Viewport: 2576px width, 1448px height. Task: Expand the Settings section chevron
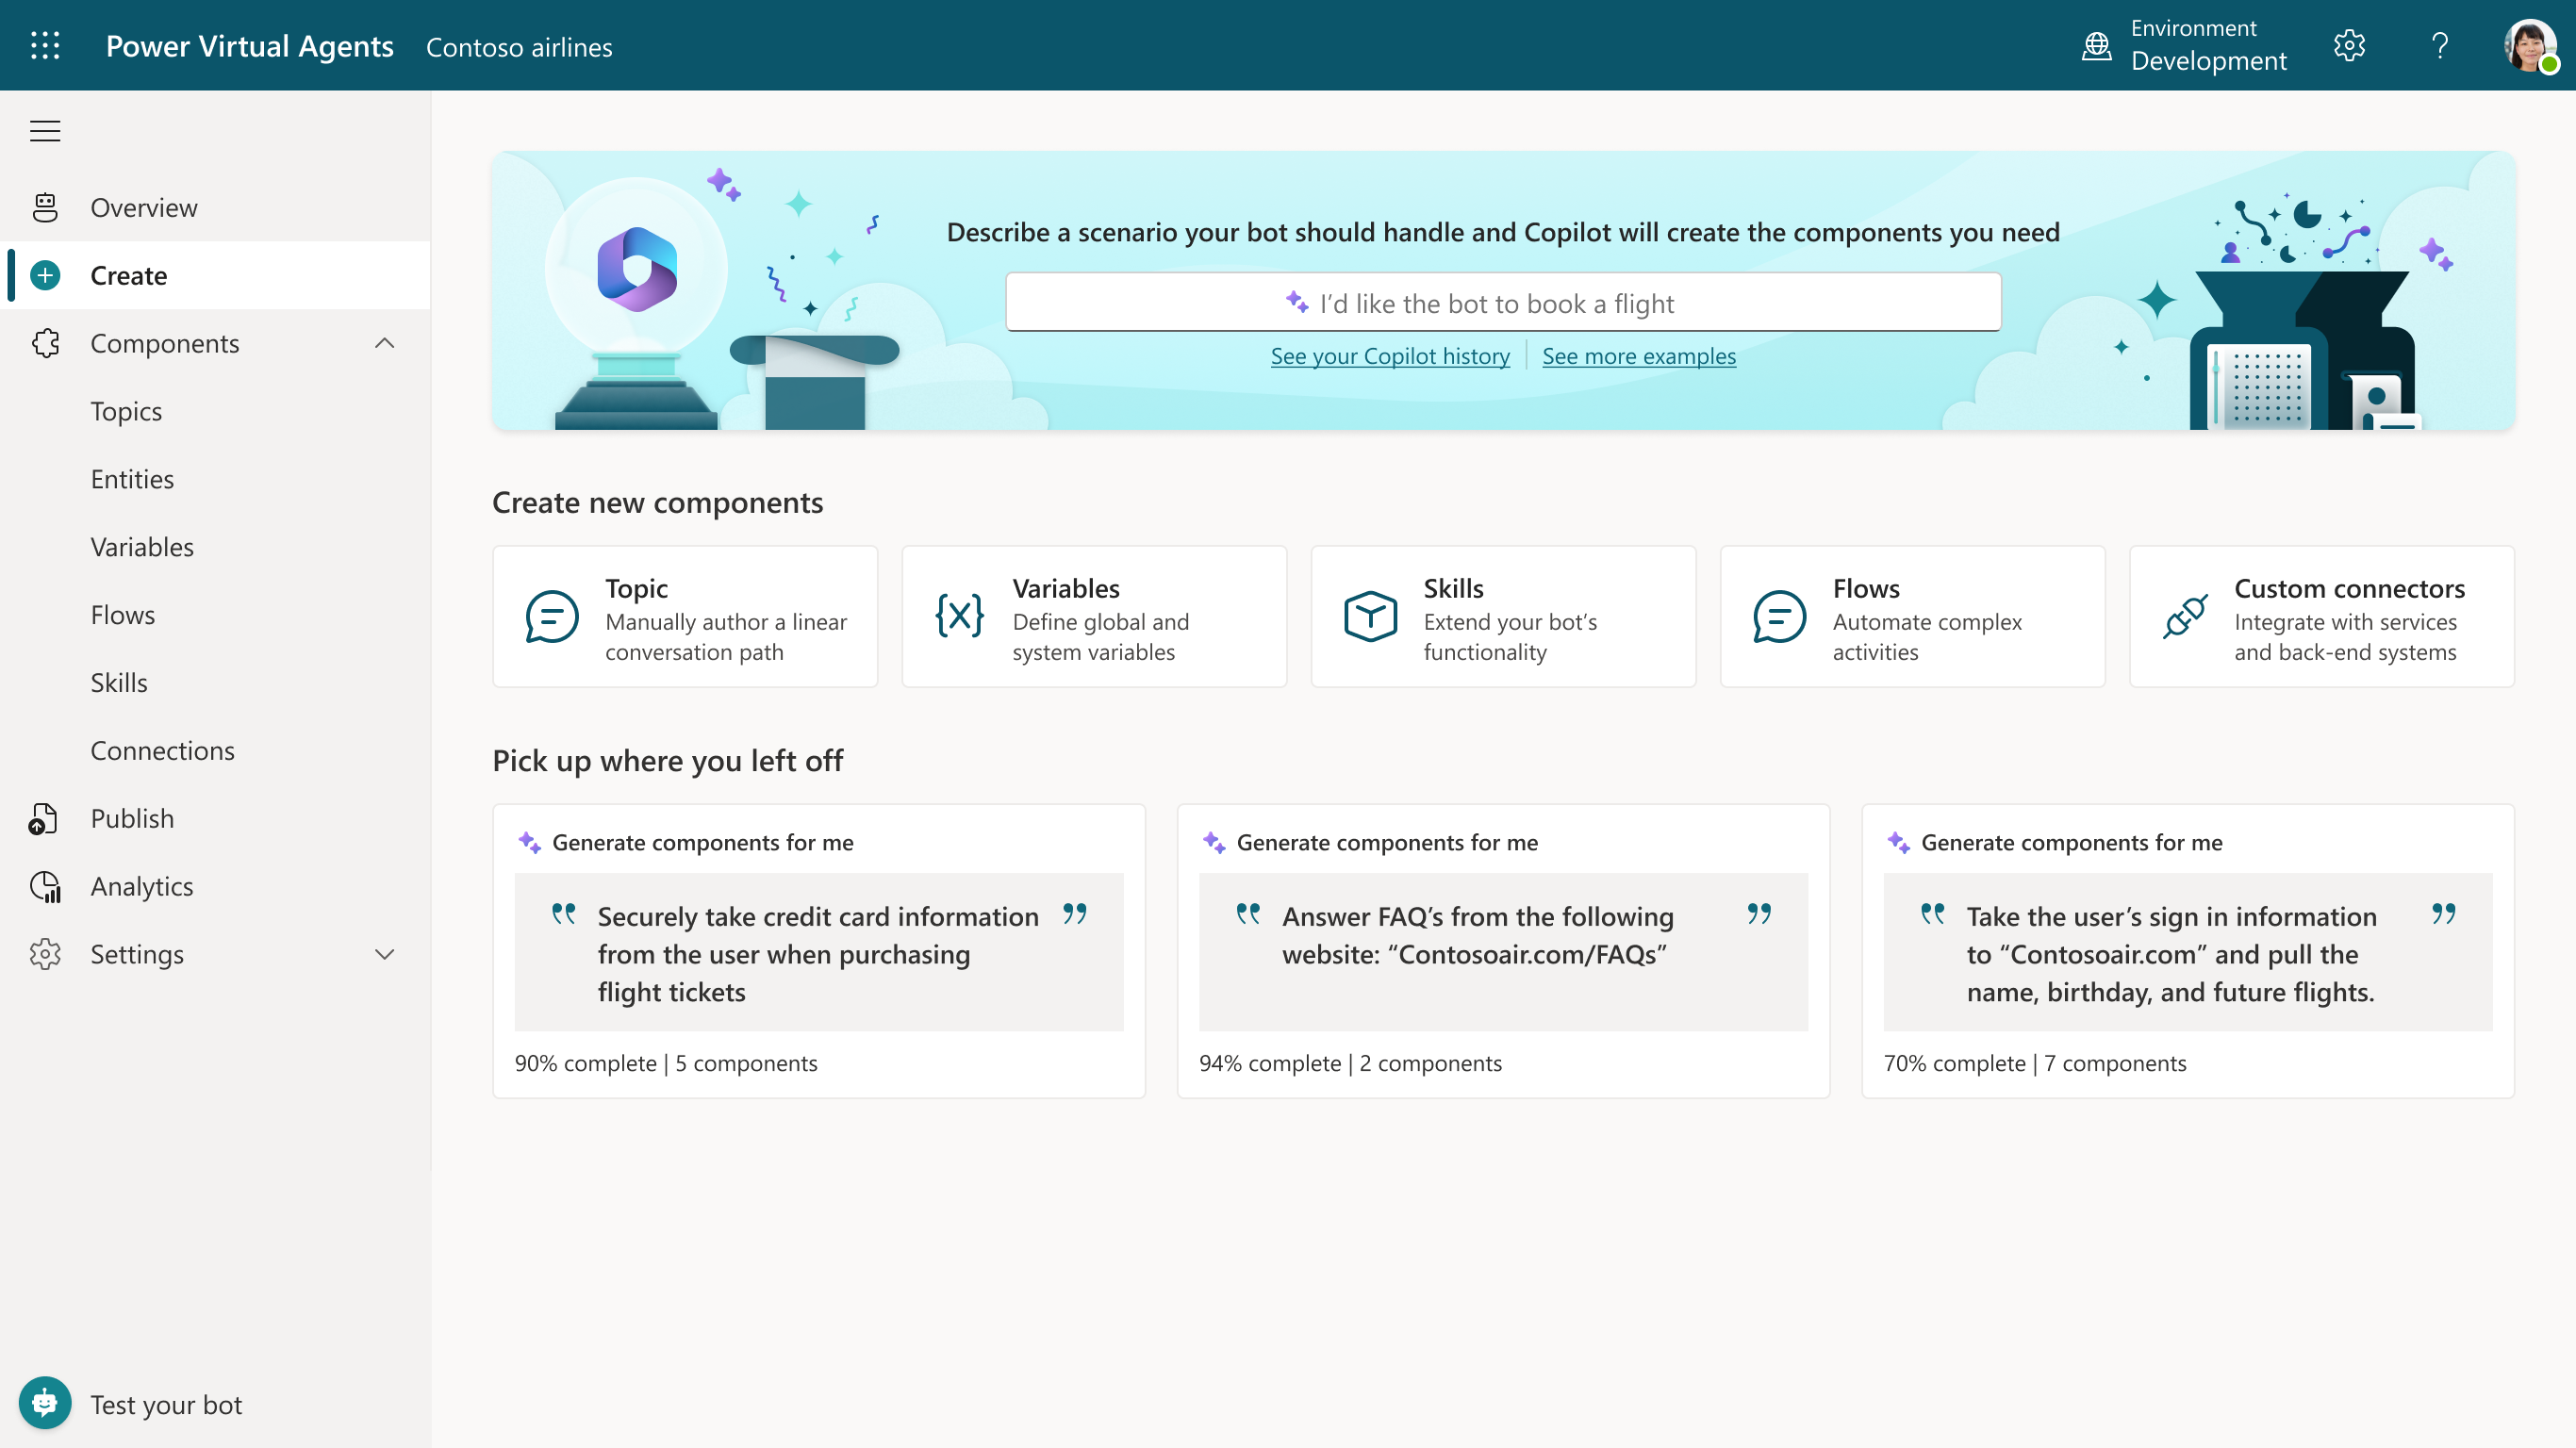[384, 954]
